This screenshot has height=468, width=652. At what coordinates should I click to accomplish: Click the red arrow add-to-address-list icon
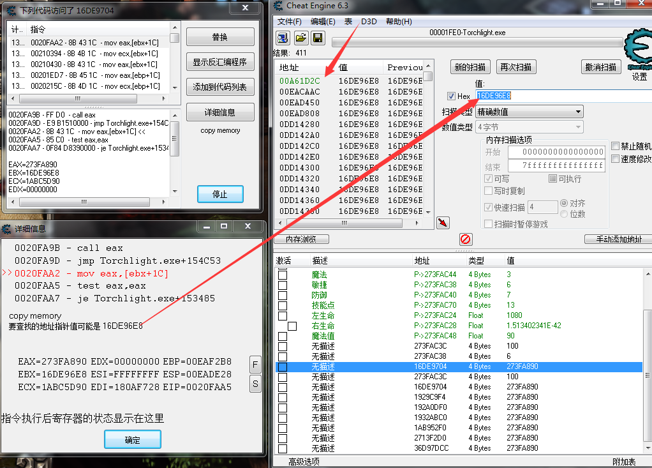coord(443,223)
